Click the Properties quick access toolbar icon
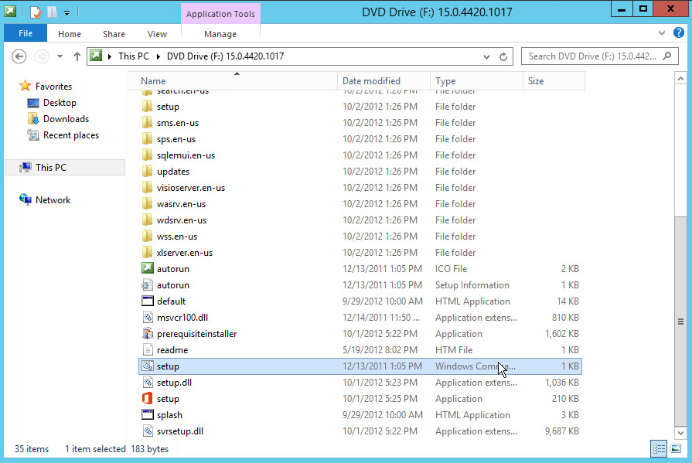Viewport: 692px width, 463px height. click(36, 12)
